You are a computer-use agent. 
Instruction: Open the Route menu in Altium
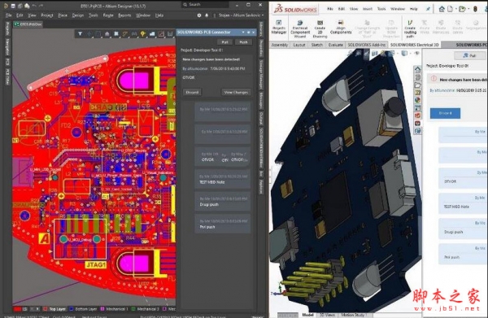click(108, 15)
